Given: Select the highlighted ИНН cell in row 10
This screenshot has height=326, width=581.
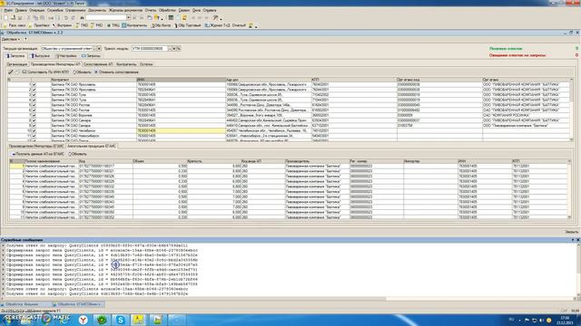Looking at the screenshot, I should coord(181,130).
